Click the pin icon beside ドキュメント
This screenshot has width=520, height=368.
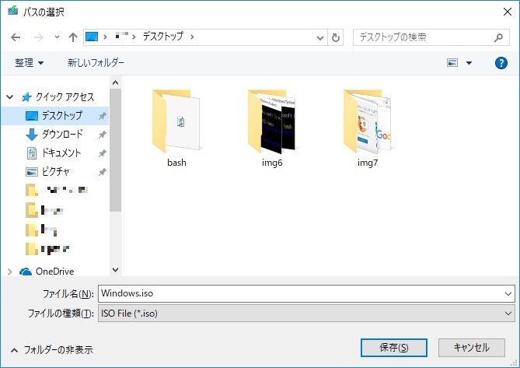point(102,153)
